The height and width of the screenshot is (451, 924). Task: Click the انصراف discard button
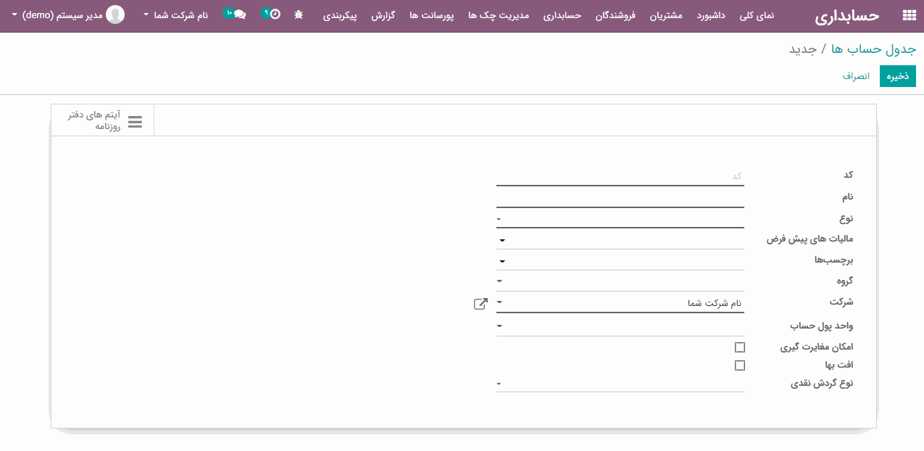pos(856,76)
